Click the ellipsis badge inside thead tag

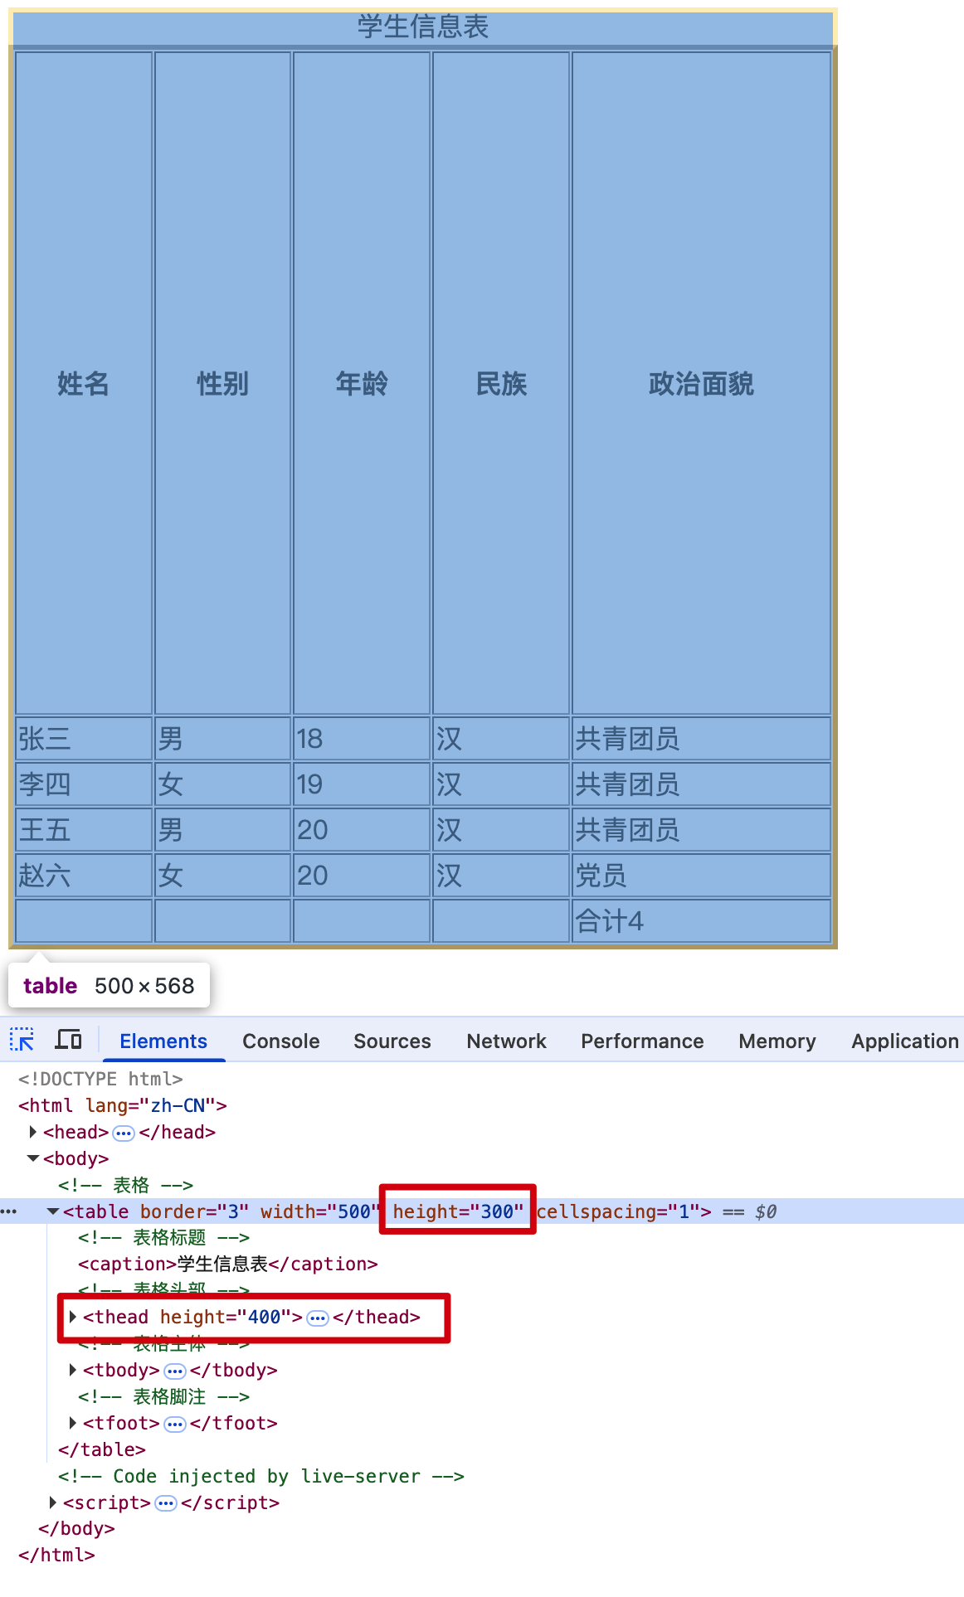click(318, 1318)
